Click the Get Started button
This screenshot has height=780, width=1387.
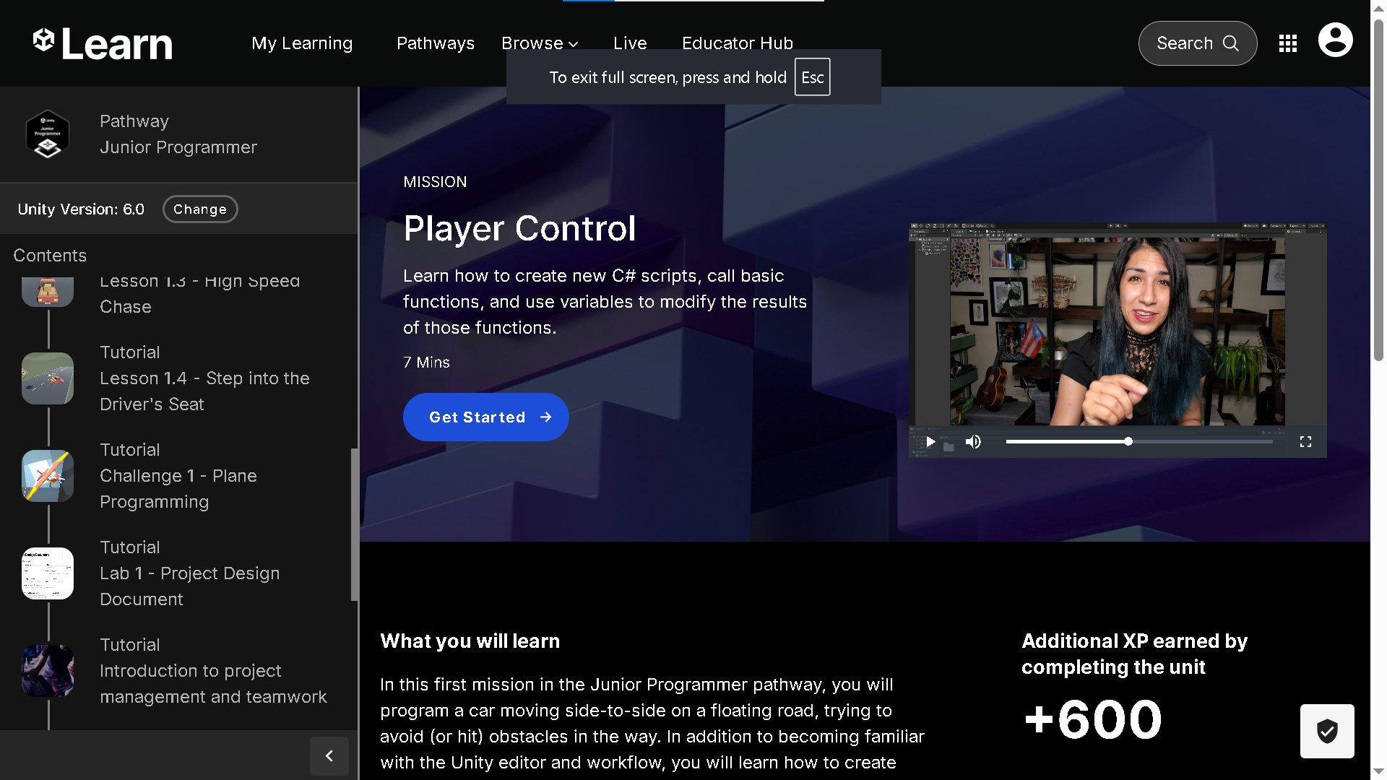(x=485, y=417)
